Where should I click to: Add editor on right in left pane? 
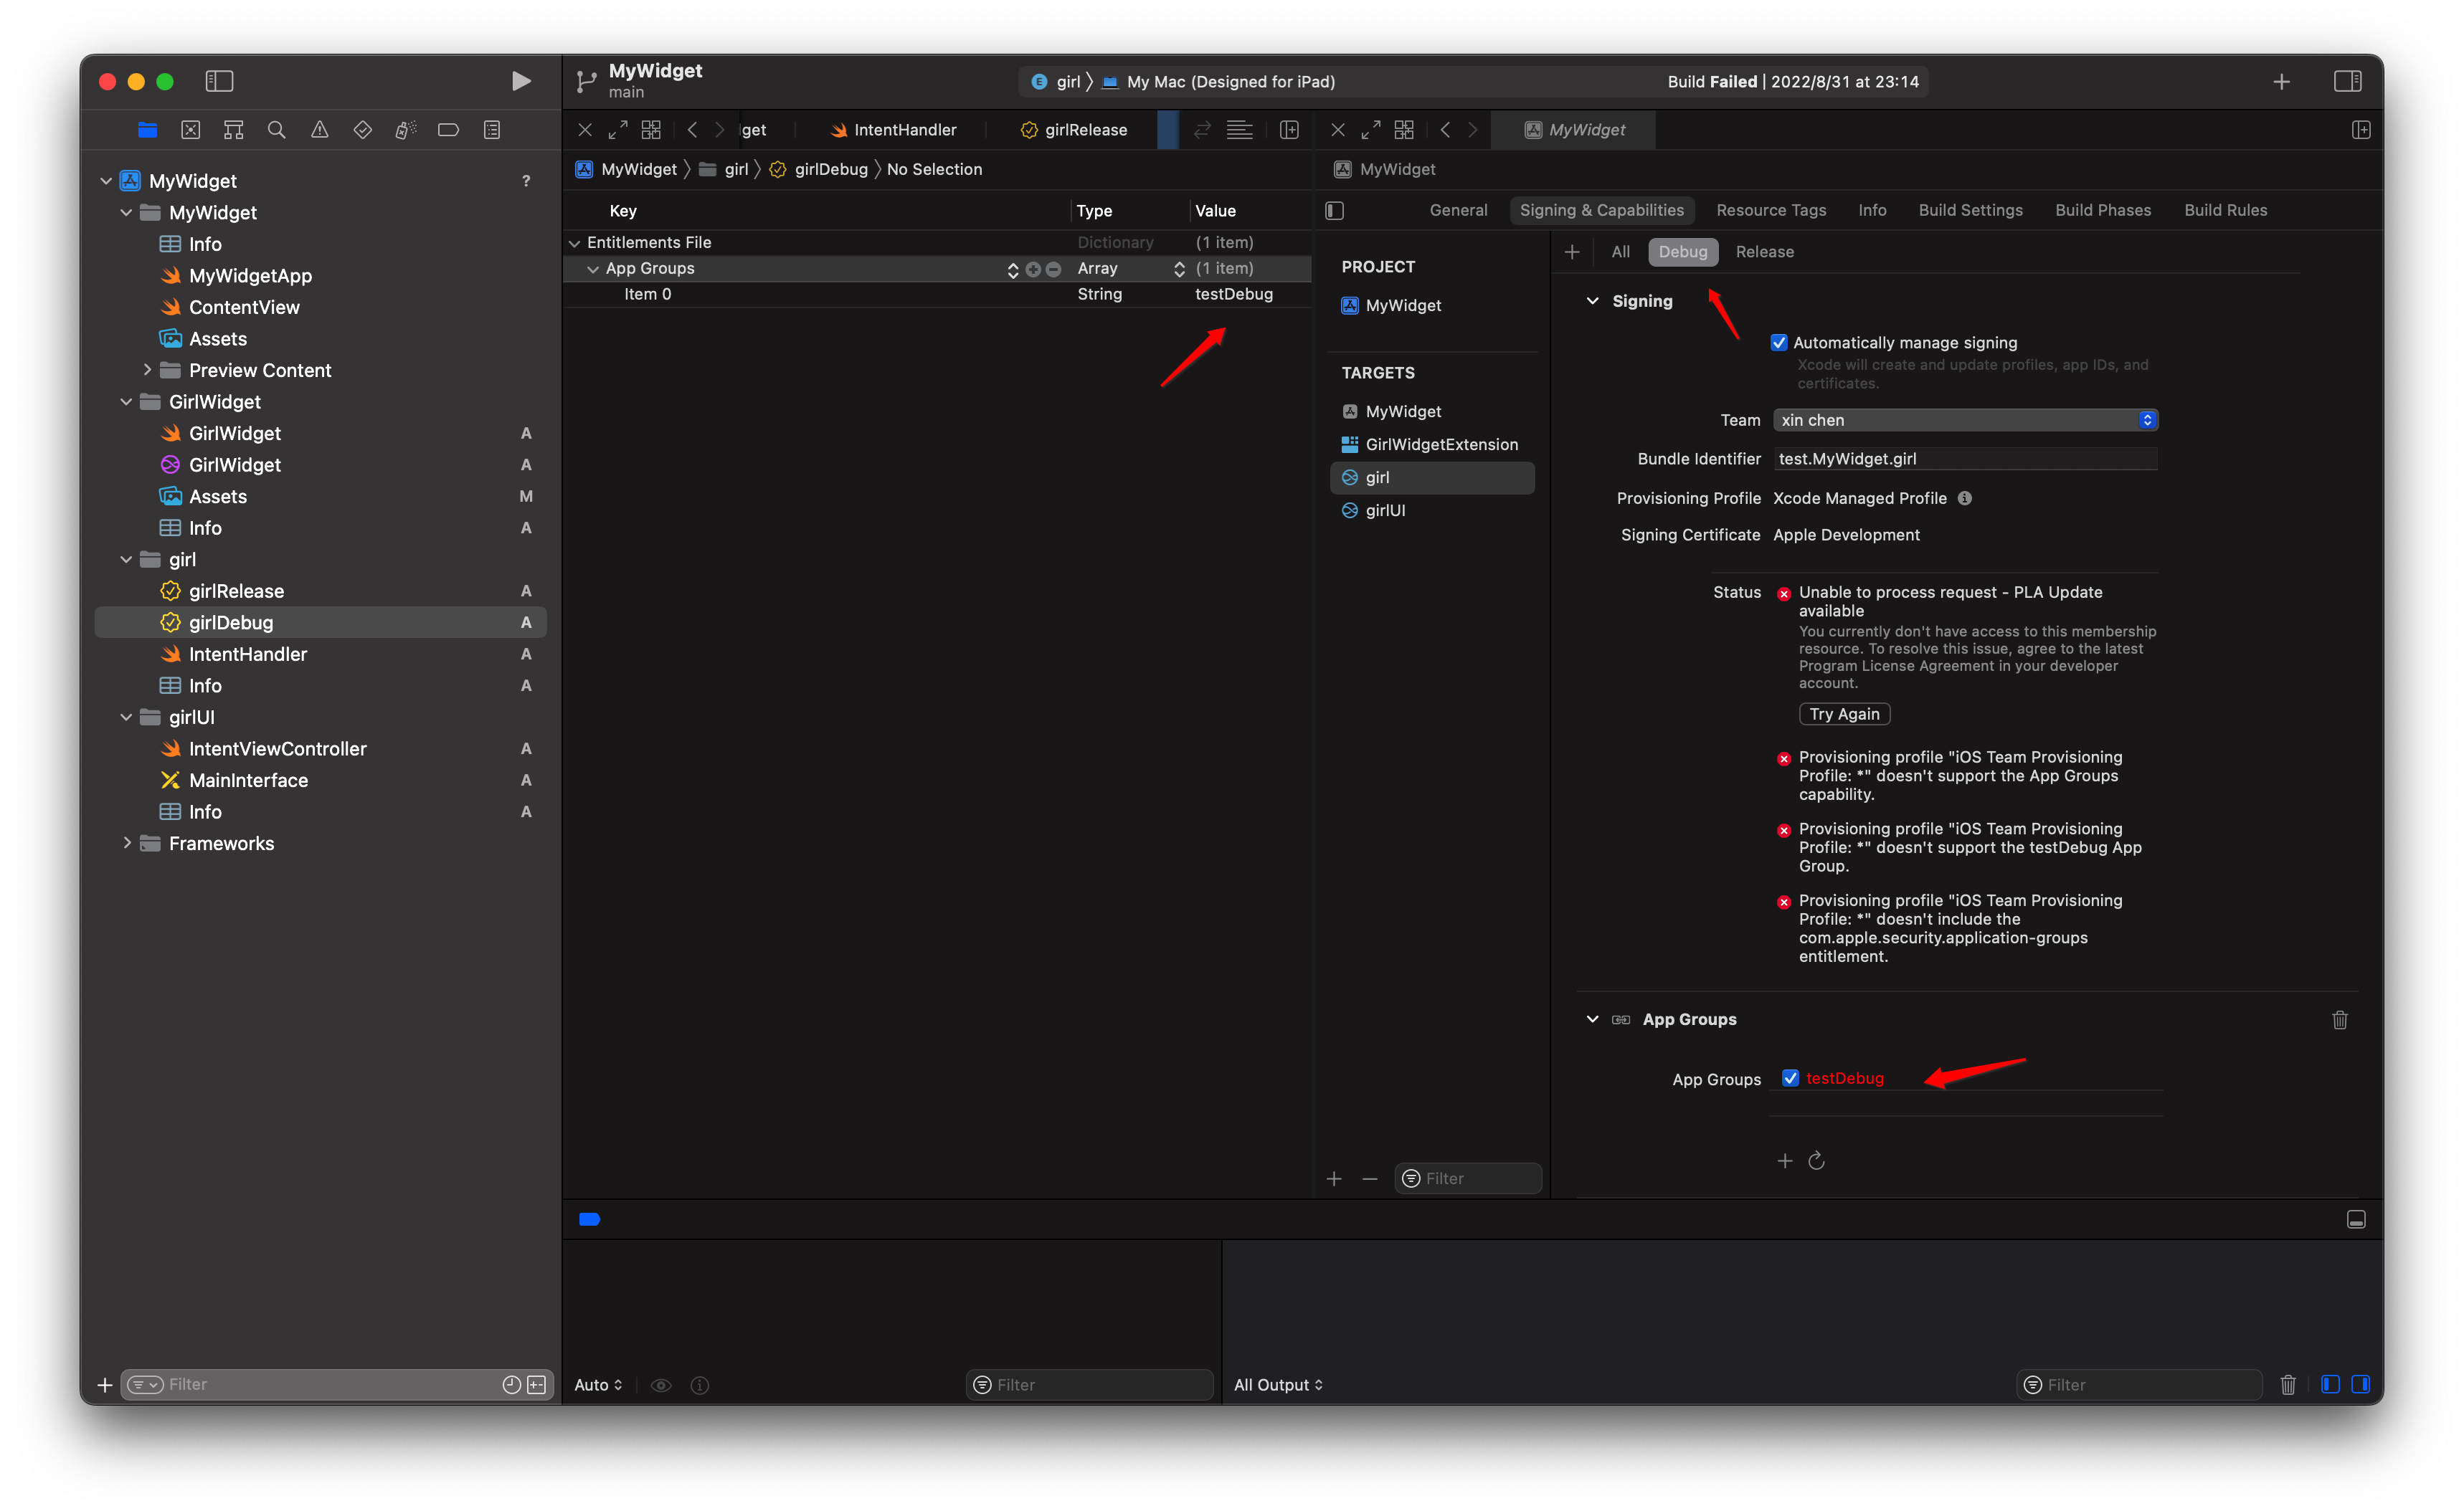1289,130
